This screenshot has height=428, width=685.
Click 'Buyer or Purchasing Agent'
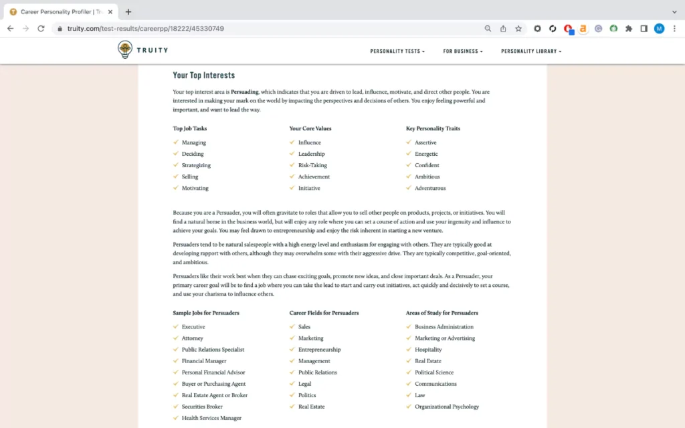(x=213, y=384)
